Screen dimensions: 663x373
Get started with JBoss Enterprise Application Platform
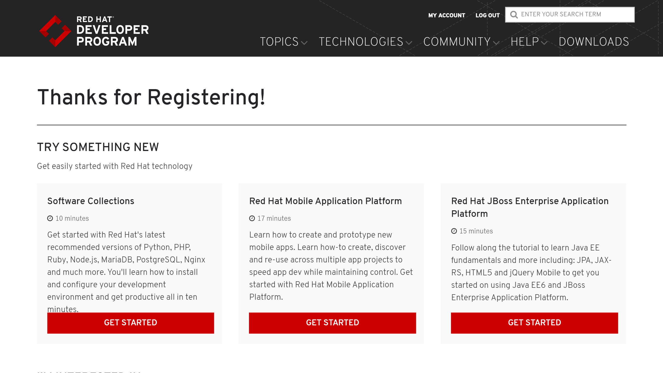point(535,323)
